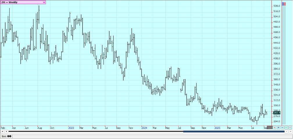293x139 pixels.
Task: Click the 312.0 price axis label
Action: [x=276, y=100]
